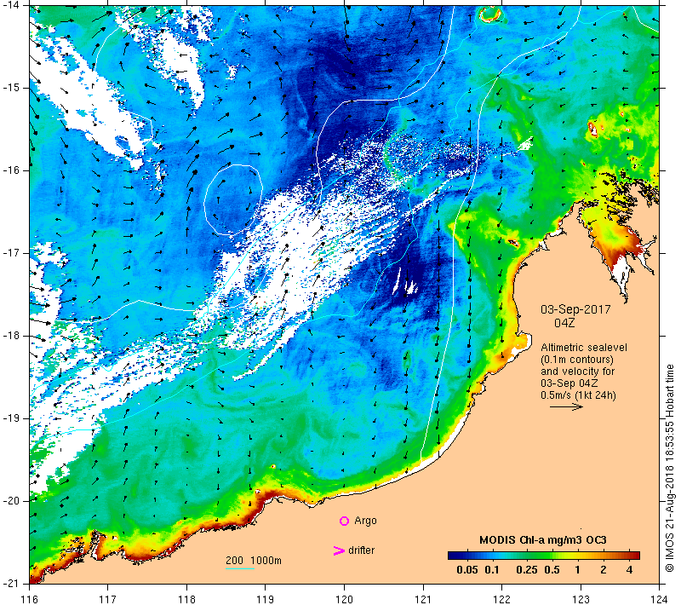The height and width of the screenshot is (605, 681).
Task: Click the drifter legend label
Action: coord(361,550)
